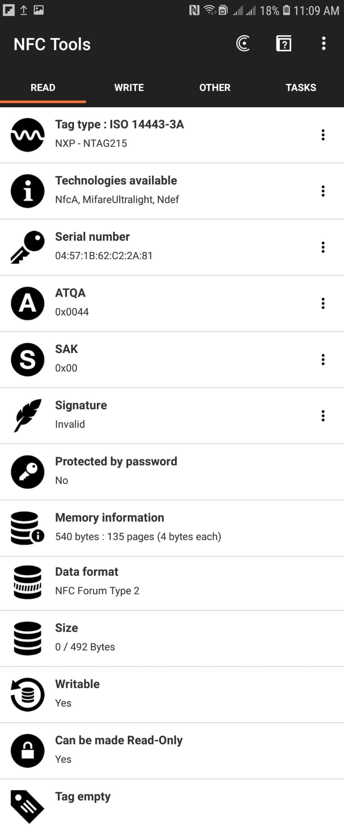Image resolution: width=344 pixels, height=834 pixels.
Task: Tap the Serial number key icon
Action: tap(28, 247)
